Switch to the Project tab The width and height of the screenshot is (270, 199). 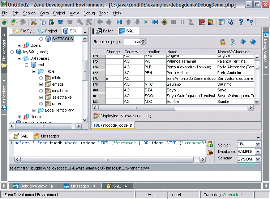[x=48, y=31]
